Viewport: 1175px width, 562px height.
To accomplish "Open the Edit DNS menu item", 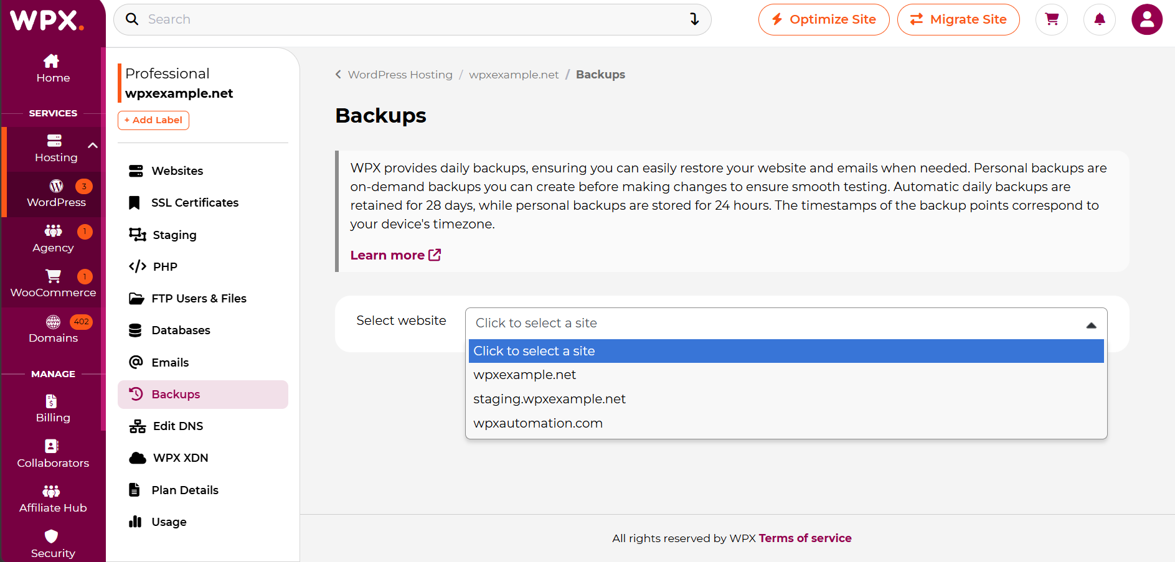I will [203, 426].
